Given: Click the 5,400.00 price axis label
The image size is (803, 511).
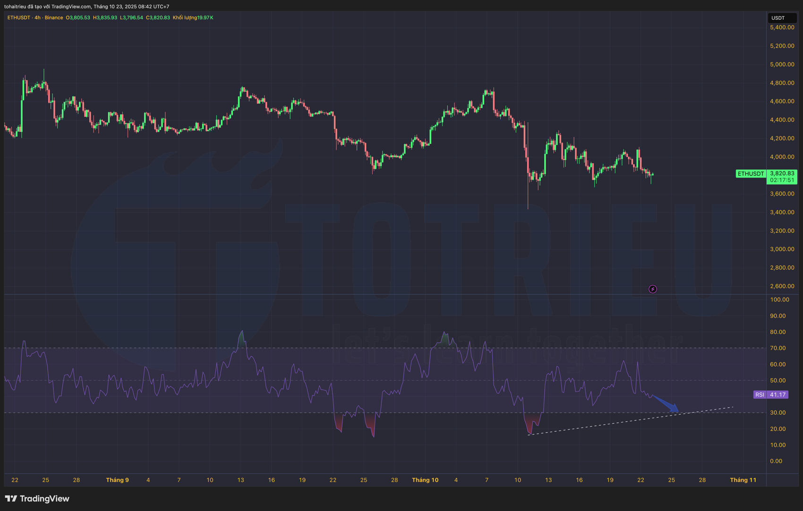Looking at the screenshot, I should point(782,27).
